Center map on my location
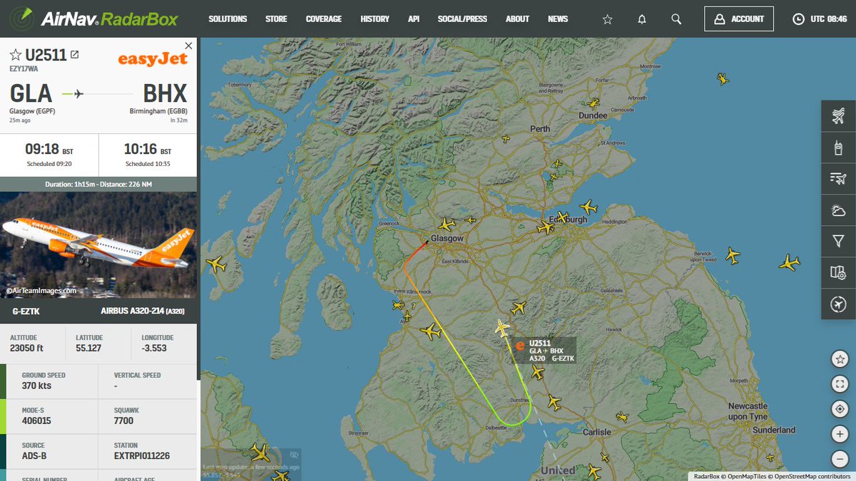 click(839, 409)
